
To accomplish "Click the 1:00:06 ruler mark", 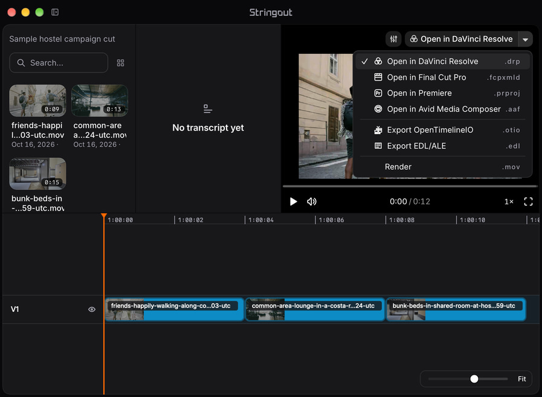I will [x=331, y=220].
